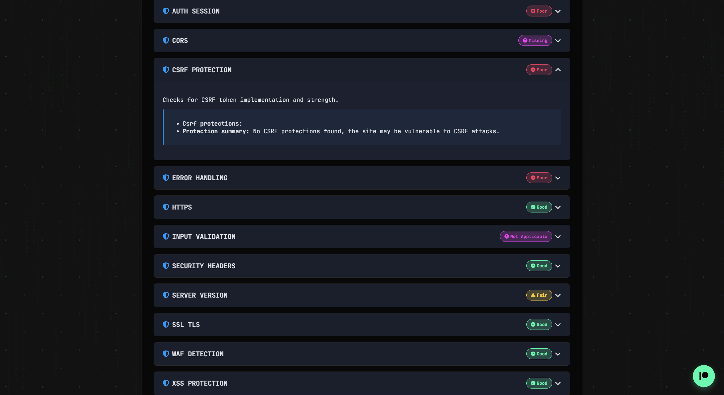This screenshot has width=724, height=395.
Task: Open the Patreon button in the corner
Action: (703, 376)
